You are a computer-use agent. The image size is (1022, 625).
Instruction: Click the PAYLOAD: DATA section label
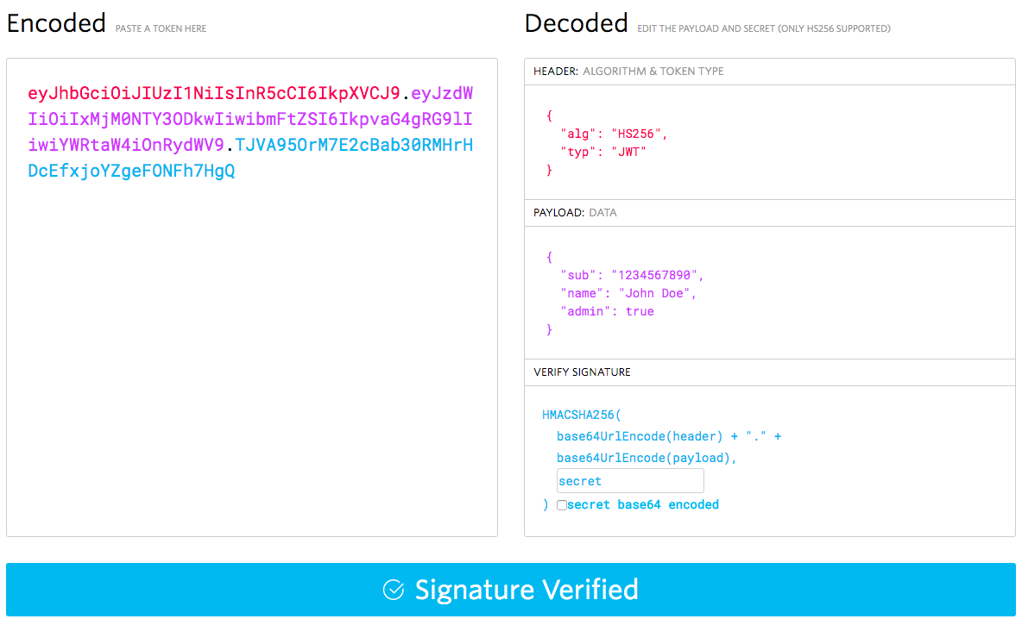(575, 212)
